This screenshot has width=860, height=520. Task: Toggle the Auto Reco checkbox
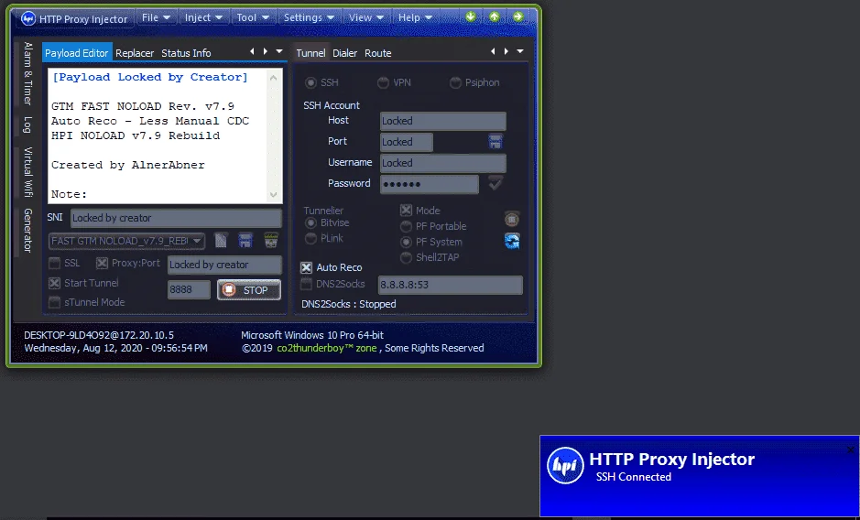pos(307,267)
